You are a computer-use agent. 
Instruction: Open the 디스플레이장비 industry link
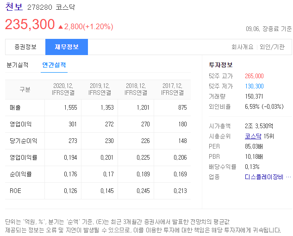pos(264,177)
